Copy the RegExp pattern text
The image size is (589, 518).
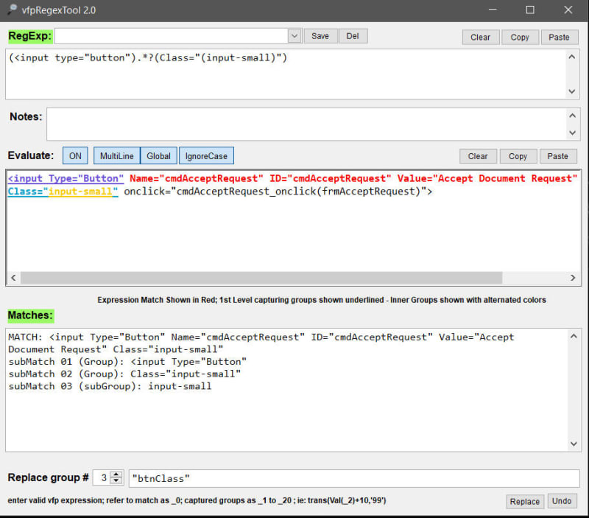pos(520,38)
